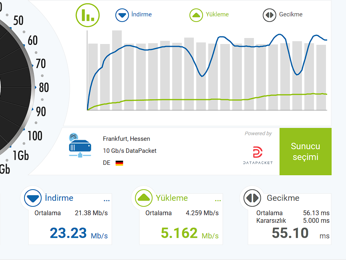The width and height of the screenshot is (346, 260).
Task: Click the German flag icon
Action: click(x=119, y=163)
